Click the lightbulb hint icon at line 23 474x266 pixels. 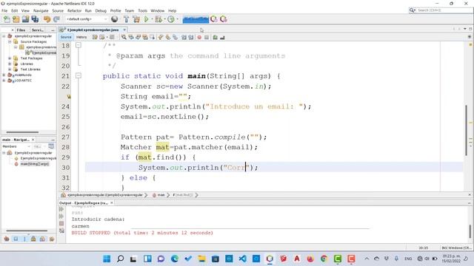69,97
